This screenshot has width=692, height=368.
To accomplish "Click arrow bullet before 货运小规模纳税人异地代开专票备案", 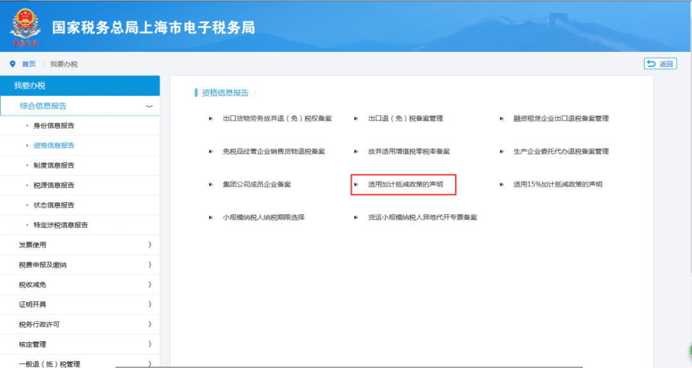I will coord(356,217).
